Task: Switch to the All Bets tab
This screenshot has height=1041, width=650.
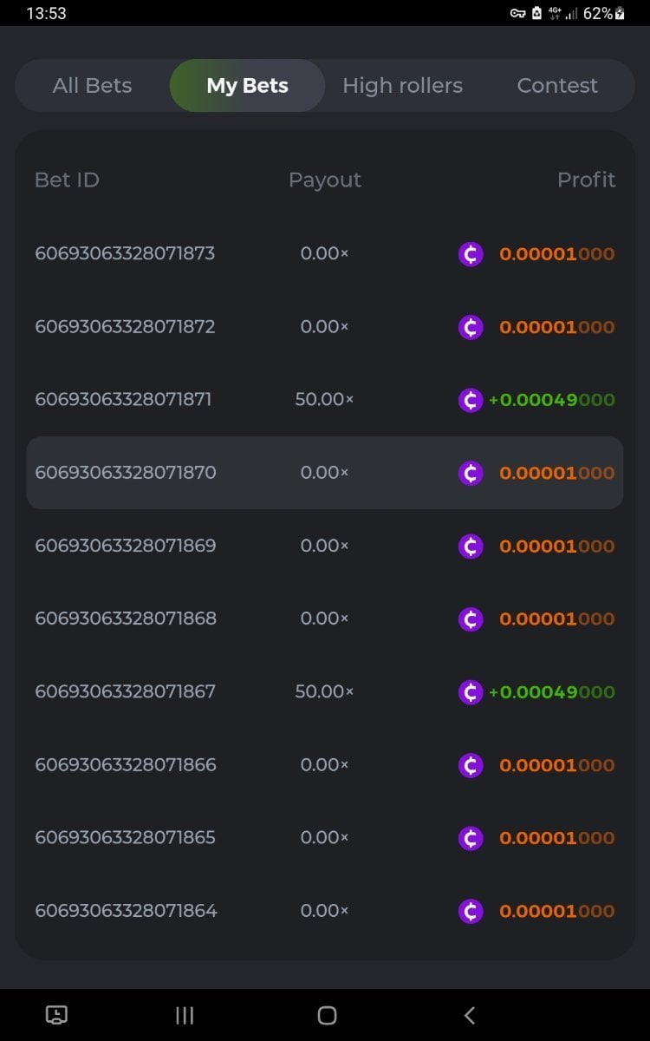Action: pyautogui.click(x=92, y=86)
